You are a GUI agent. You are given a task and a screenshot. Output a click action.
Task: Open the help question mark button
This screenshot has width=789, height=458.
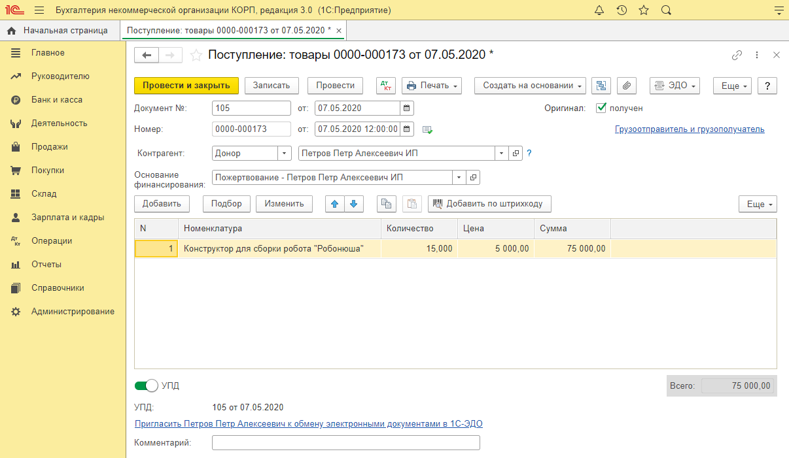click(x=767, y=86)
